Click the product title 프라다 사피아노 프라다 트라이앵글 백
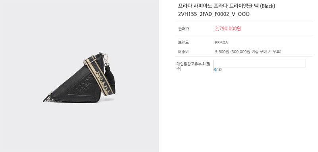Viewport: 318px width, 152px height. click(x=218, y=6)
